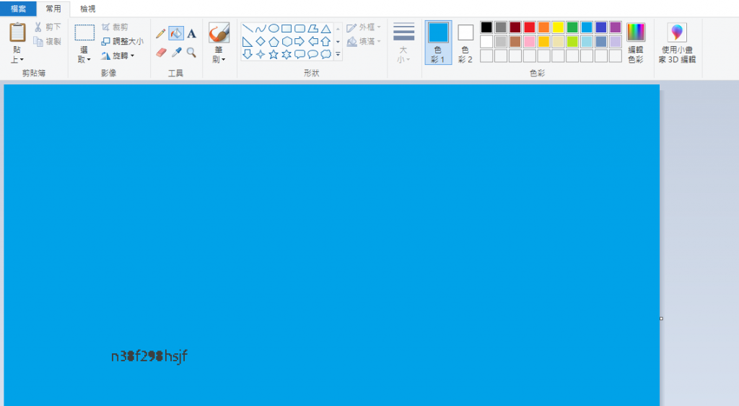Click the Brushes icon
Viewport: 739px width, 406px height.
click(219, 33)
